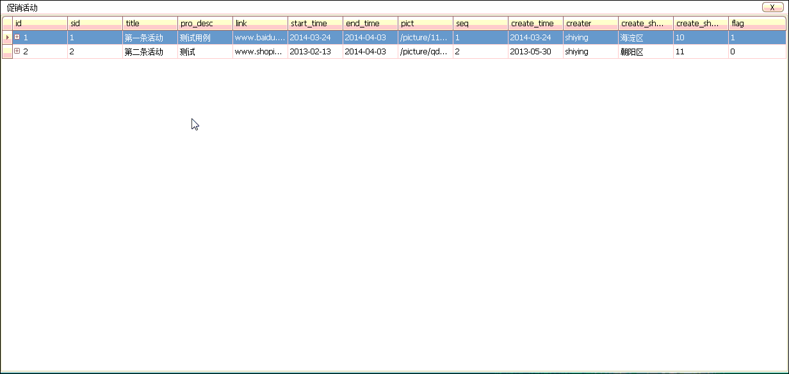
Task: Click the create_sh… header above 海淀区
Action: (646, 24)
